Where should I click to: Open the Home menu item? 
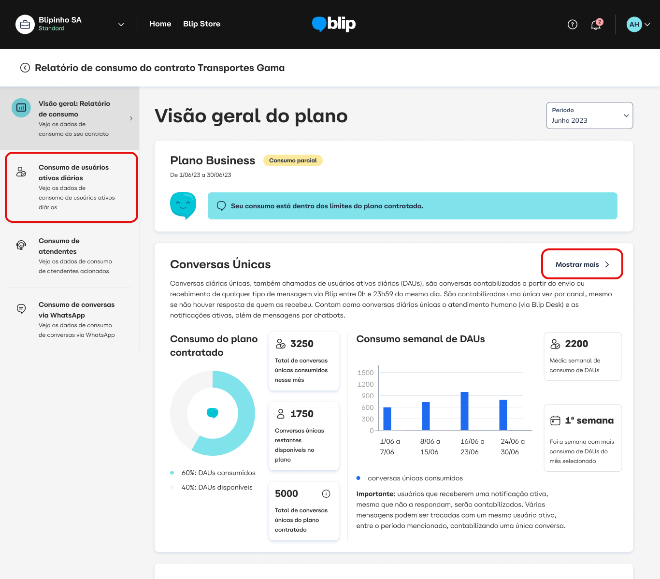tap(160, 24)
